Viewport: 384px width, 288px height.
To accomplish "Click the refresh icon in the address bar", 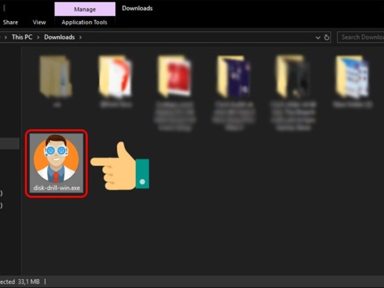I will coord(326,37).
